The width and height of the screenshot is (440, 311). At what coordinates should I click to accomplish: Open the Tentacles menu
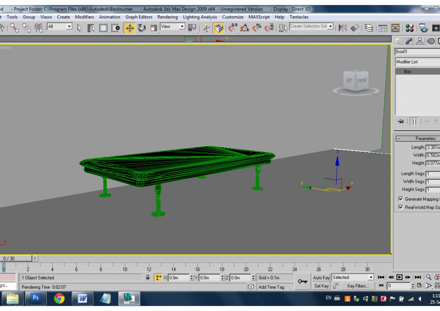299,17
